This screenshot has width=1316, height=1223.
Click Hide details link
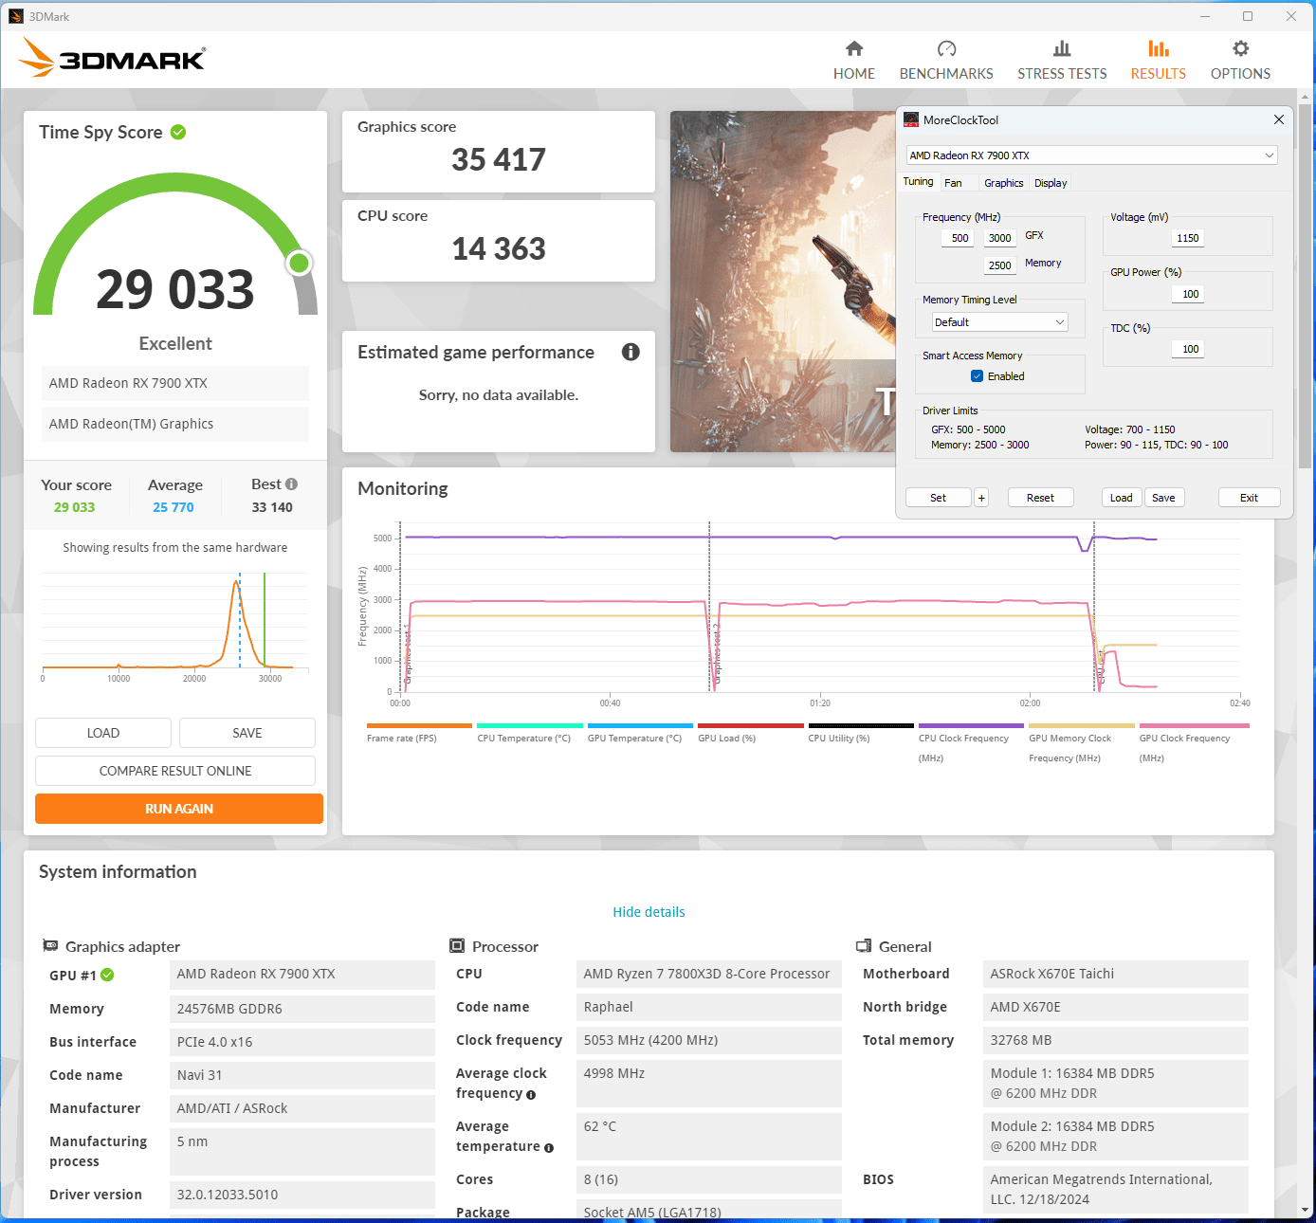(649, 912)
